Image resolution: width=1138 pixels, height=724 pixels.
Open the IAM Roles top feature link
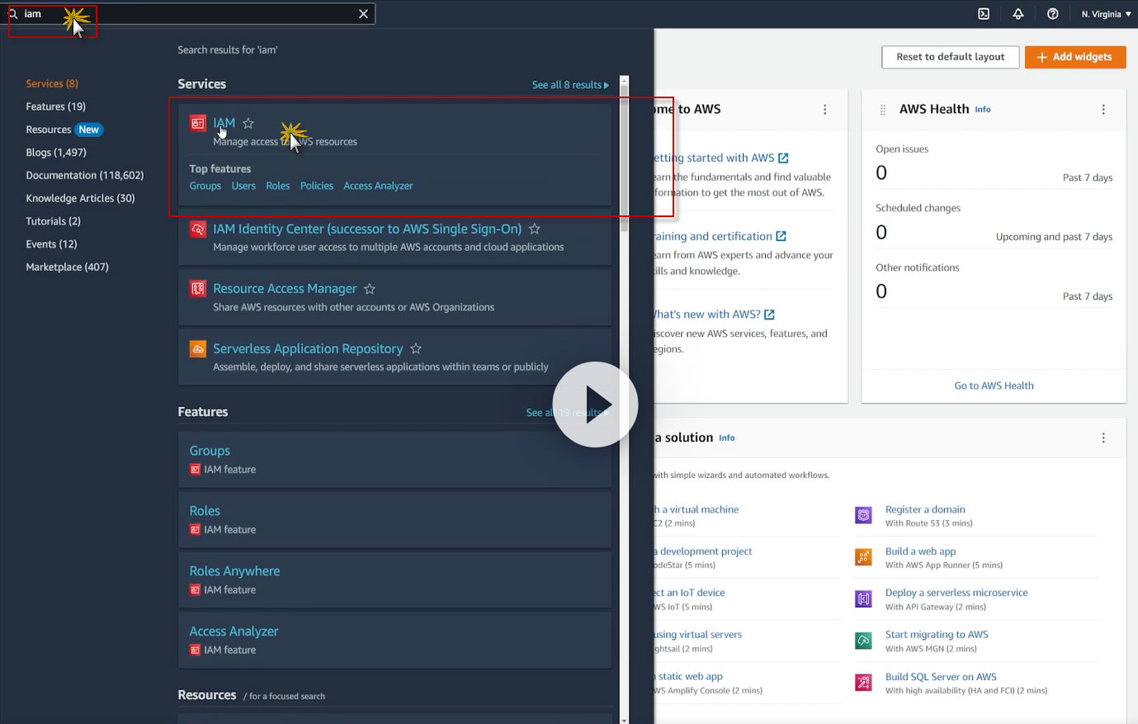278,186
